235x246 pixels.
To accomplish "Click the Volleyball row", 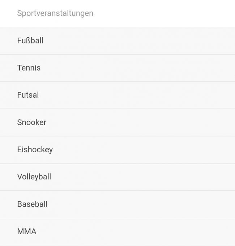I will (117, 177).
